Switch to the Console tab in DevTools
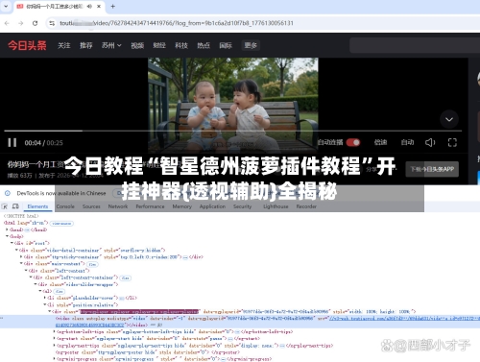This screenshot has width=480, height=362. 65,206
